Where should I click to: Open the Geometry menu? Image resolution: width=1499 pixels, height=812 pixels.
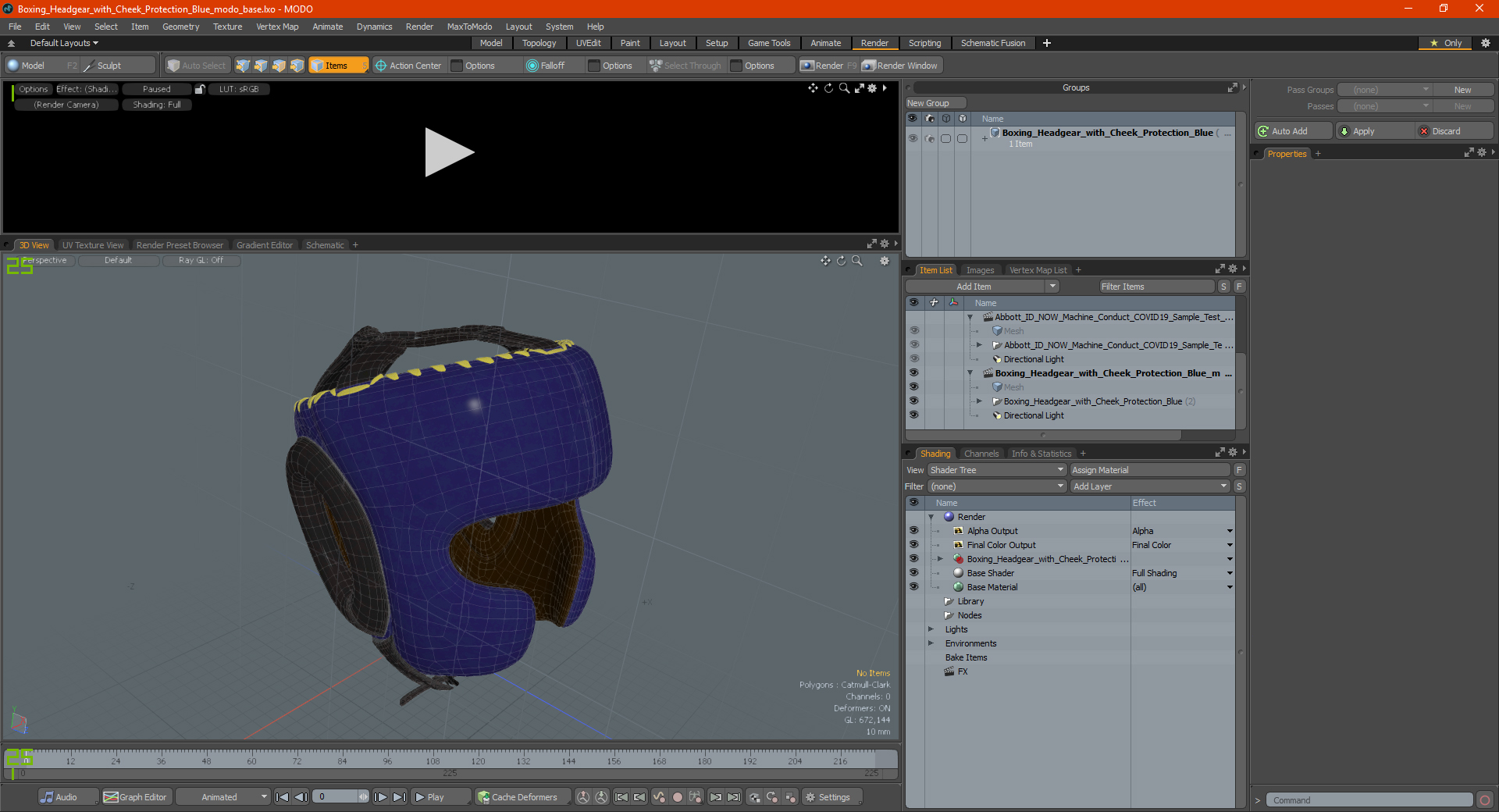(180, 27)
